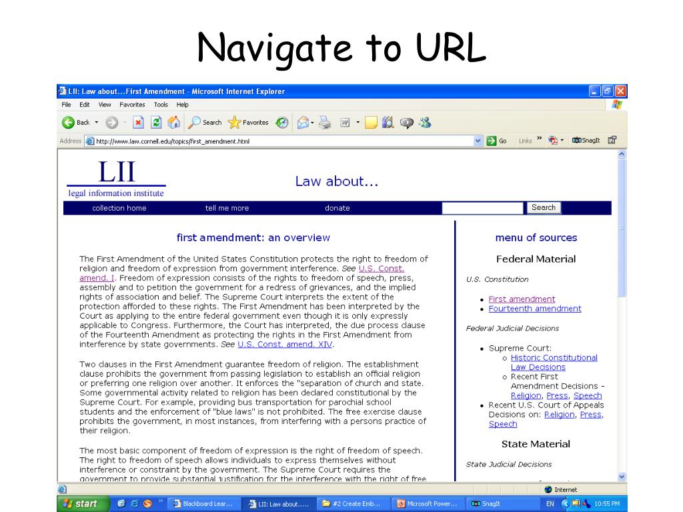Click the LII legal information institute logo
683x512 pixels.
[x=116, y=179]
